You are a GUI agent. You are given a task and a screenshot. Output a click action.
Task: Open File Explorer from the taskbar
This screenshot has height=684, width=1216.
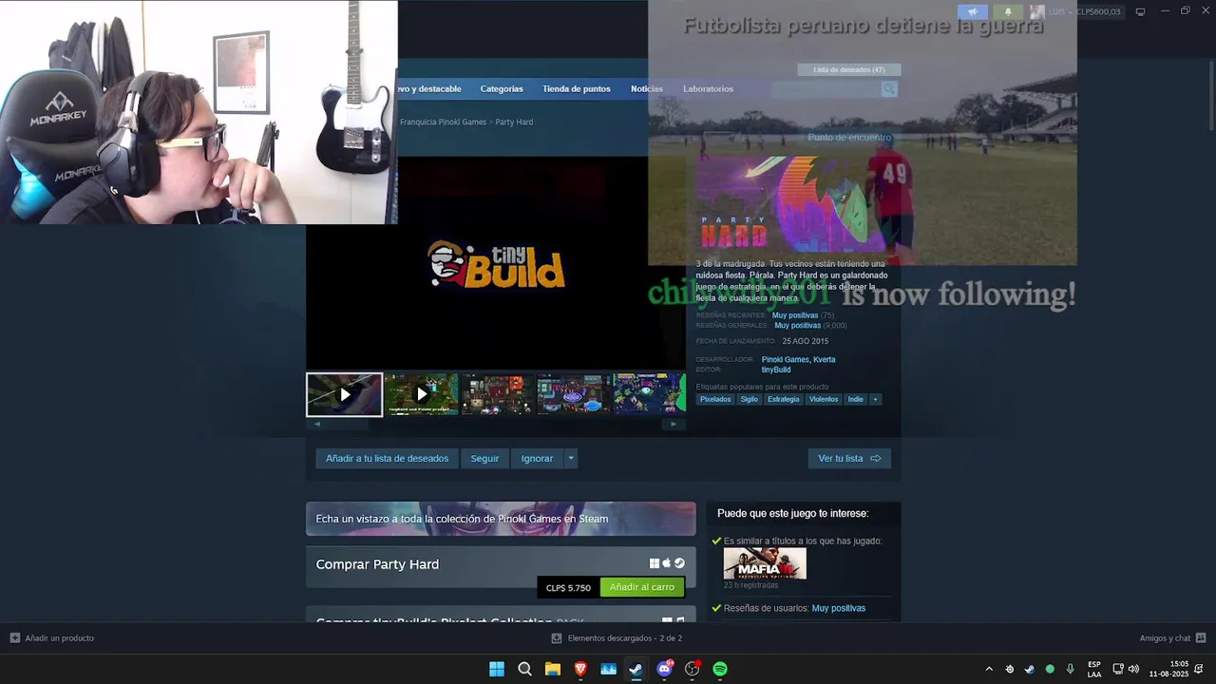click(x=552, y=669)
